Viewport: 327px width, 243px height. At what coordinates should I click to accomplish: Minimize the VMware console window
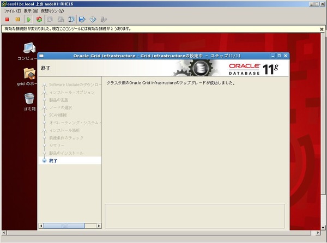tap(312, 4)
